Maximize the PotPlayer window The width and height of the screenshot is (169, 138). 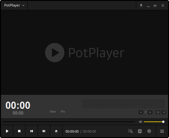point(155,6)
